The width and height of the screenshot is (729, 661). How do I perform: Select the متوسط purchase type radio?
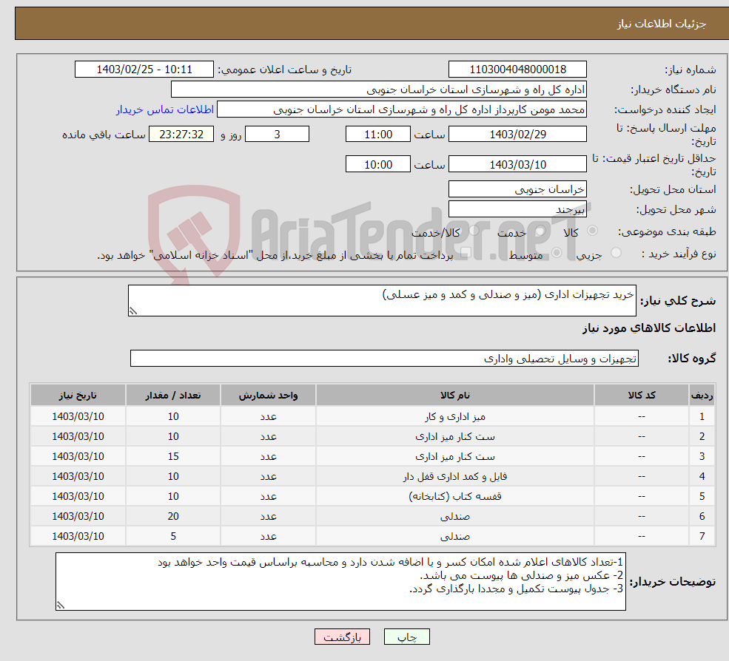pos(557,253)
